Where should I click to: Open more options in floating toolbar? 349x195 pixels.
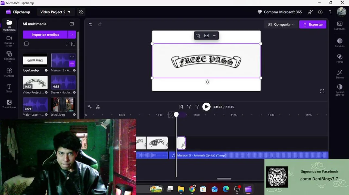tap(214, 35)
